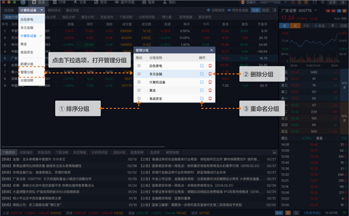Screen dimensions: 349x216
Task: Open the 免责声明 link in status bar
Action: click(x=312, y=213)
